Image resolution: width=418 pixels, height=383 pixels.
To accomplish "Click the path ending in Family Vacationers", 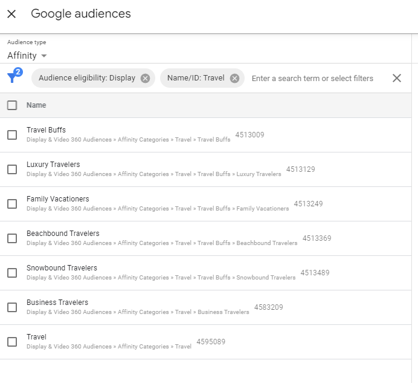I will pos(158,209).
